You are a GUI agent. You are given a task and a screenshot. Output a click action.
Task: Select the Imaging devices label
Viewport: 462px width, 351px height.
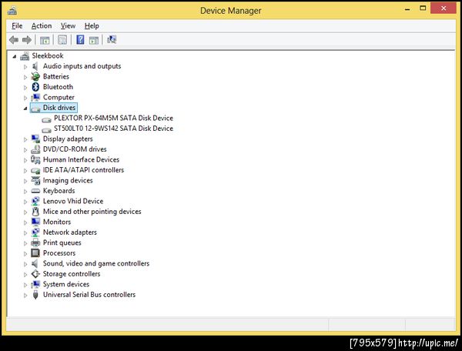(68, 180)
